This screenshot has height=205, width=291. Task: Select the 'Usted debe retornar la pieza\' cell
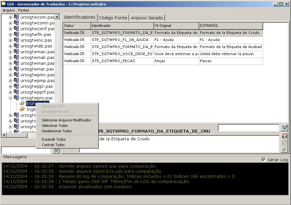pos(231,54)
